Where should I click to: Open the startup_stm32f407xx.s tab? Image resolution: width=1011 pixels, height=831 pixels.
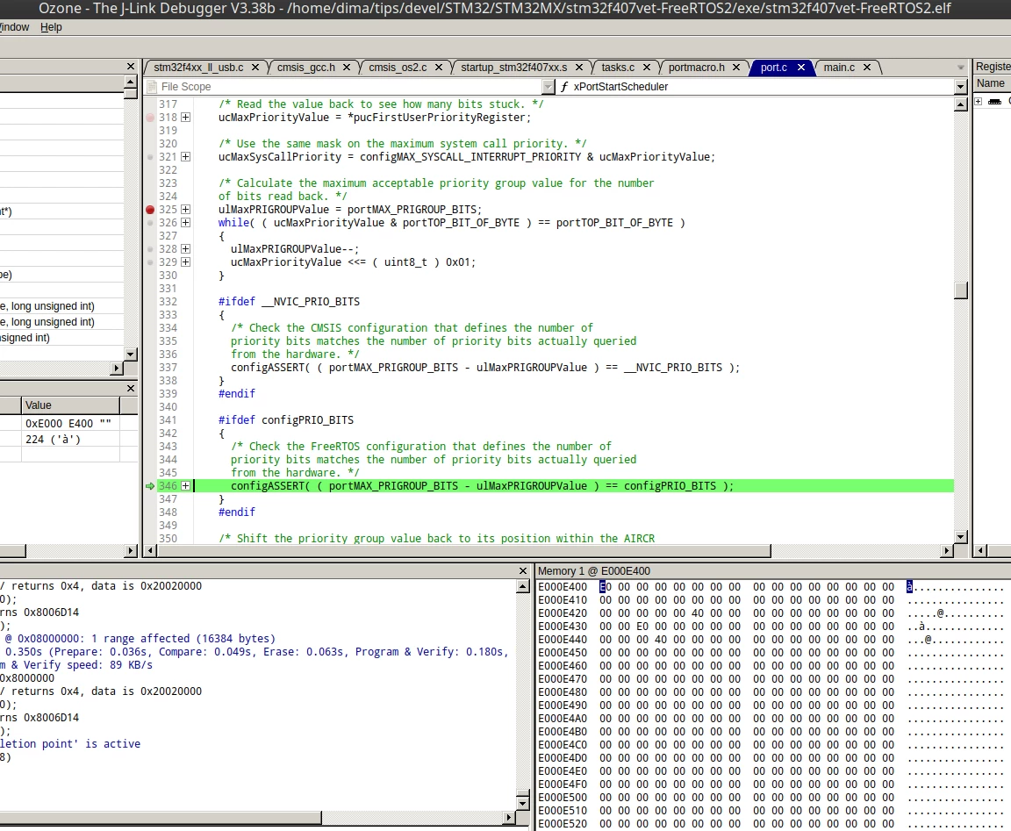click(x=514, y=67)
